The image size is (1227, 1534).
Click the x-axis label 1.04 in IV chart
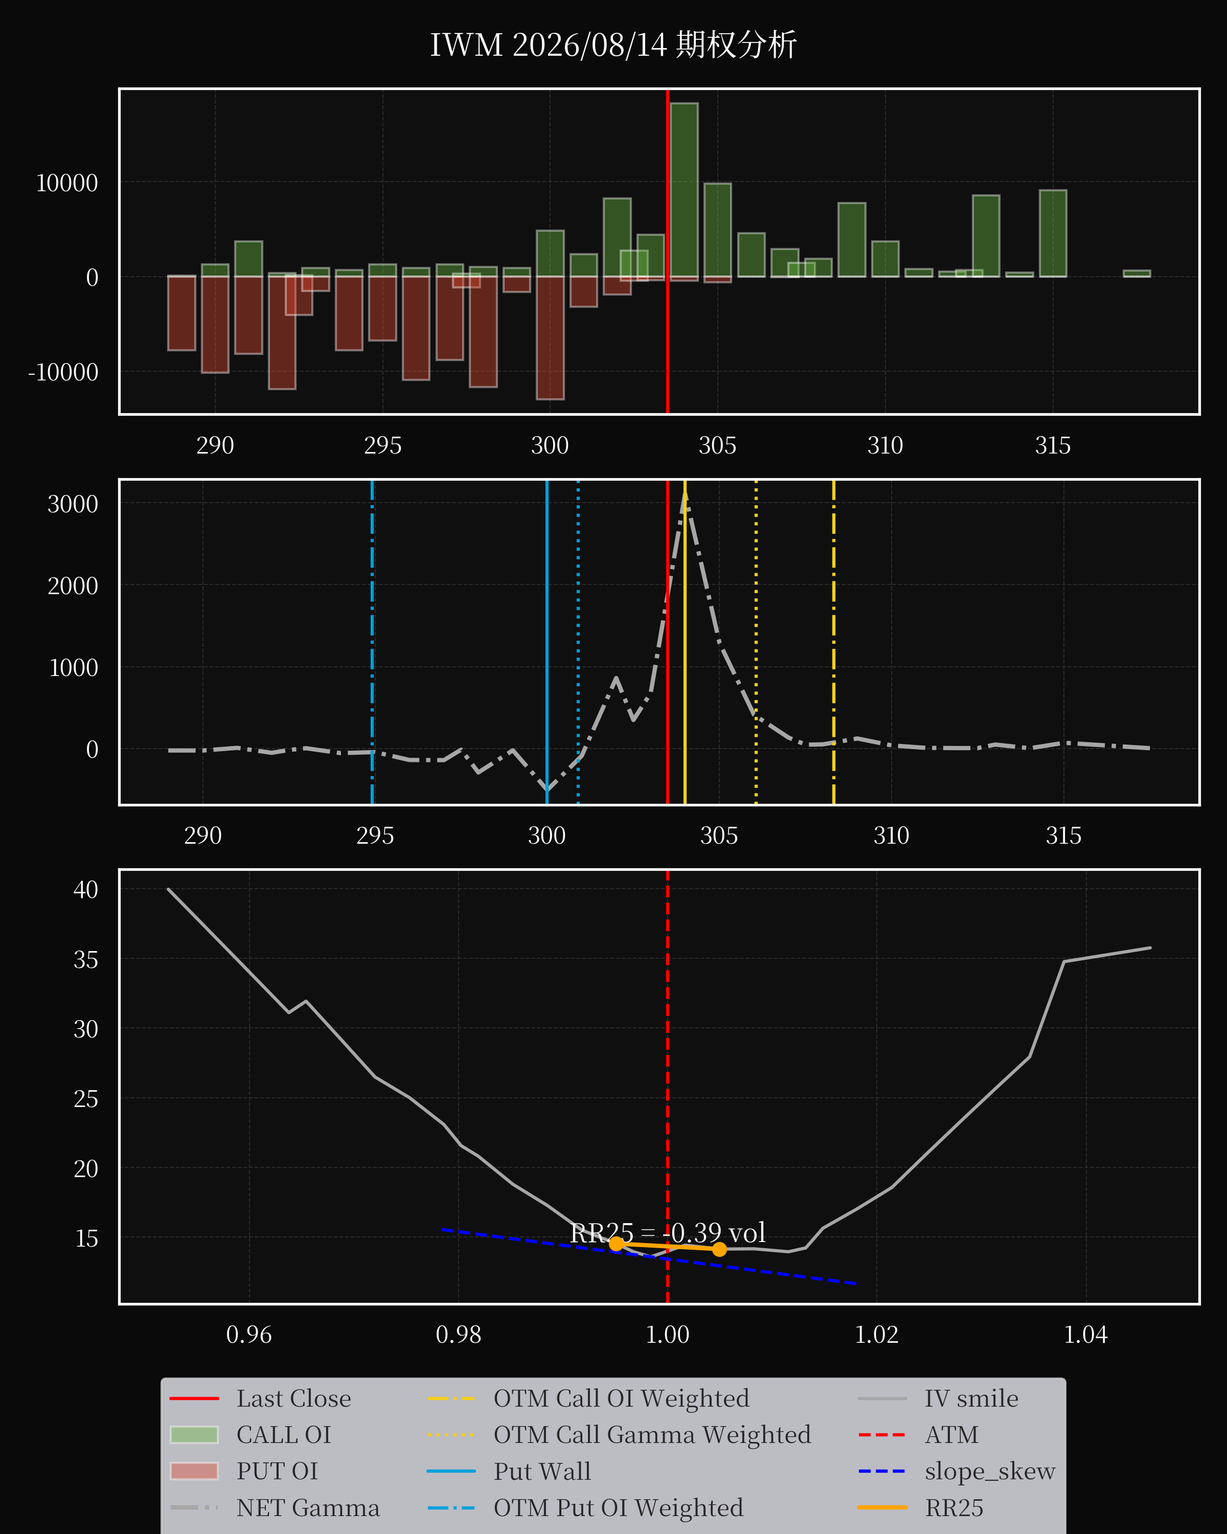tap(1085, 1334)
